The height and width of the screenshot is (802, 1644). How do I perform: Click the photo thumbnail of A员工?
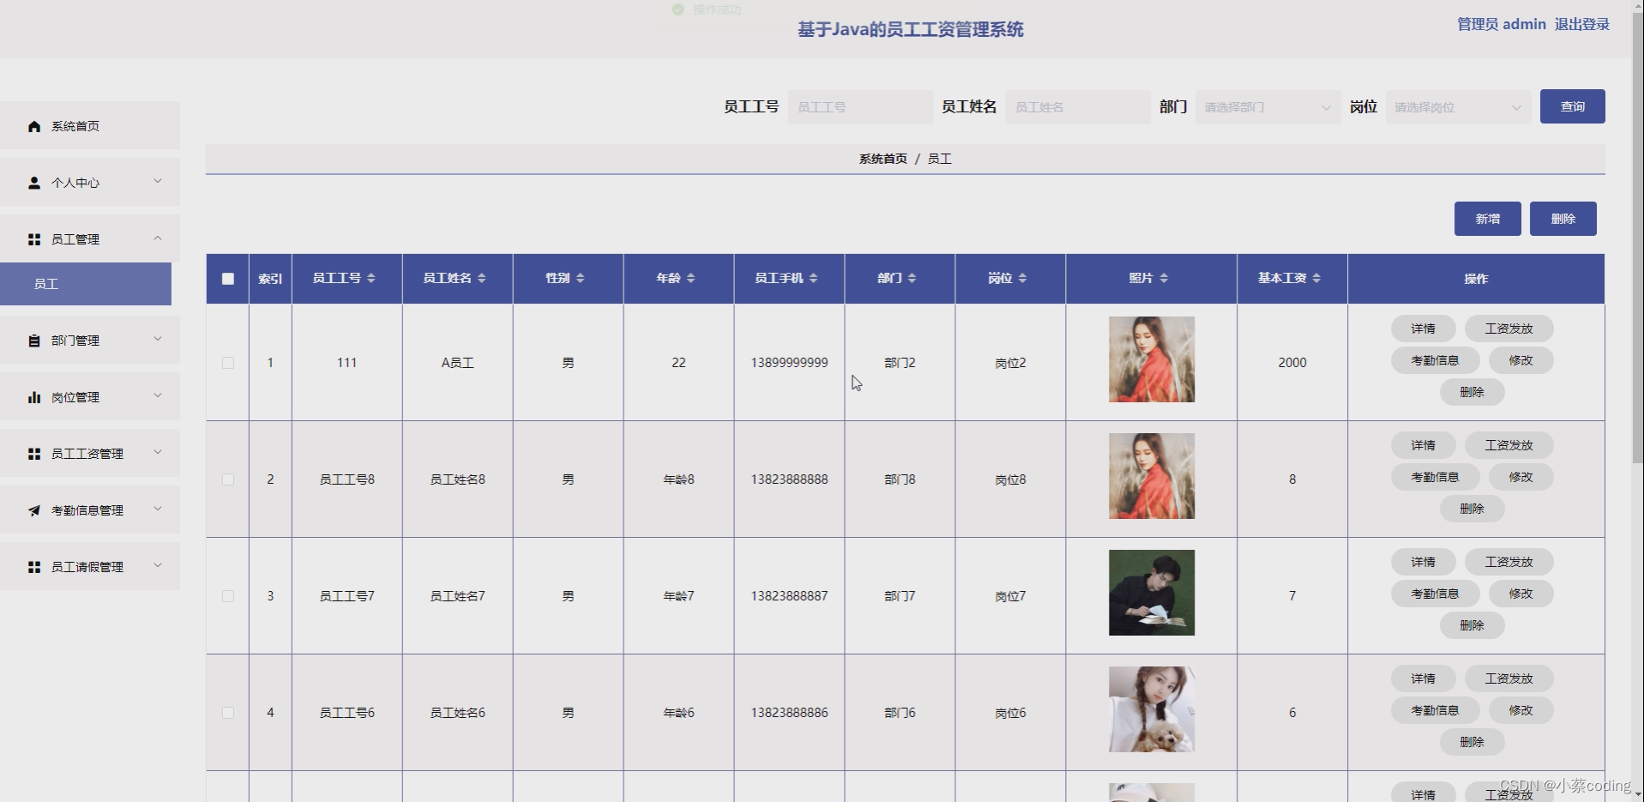(x=1152, y=359)
